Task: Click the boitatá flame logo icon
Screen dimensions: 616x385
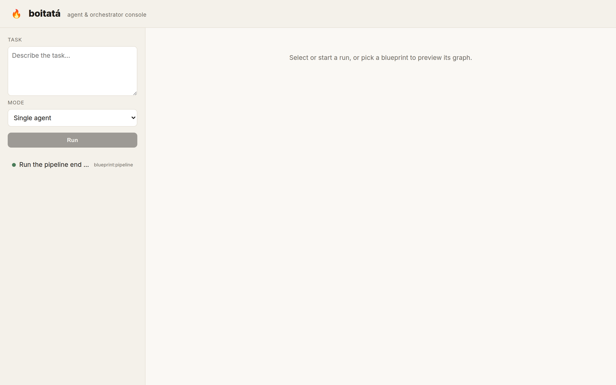Action: click(x=16, y=14)
